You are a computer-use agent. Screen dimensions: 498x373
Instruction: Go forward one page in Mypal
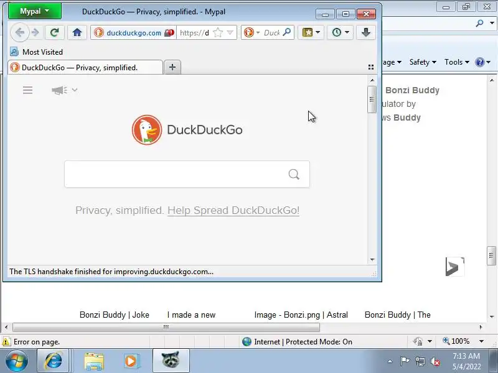pyautogui.click(x=35, y=32)
